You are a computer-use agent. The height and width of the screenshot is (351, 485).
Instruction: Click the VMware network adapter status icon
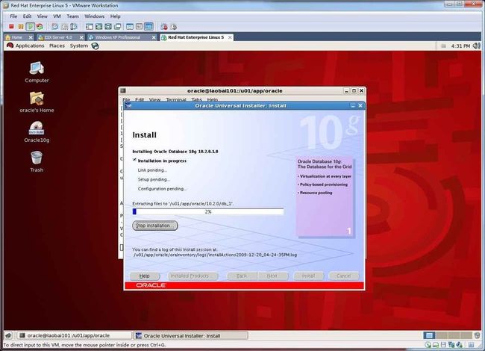(451, 345)
